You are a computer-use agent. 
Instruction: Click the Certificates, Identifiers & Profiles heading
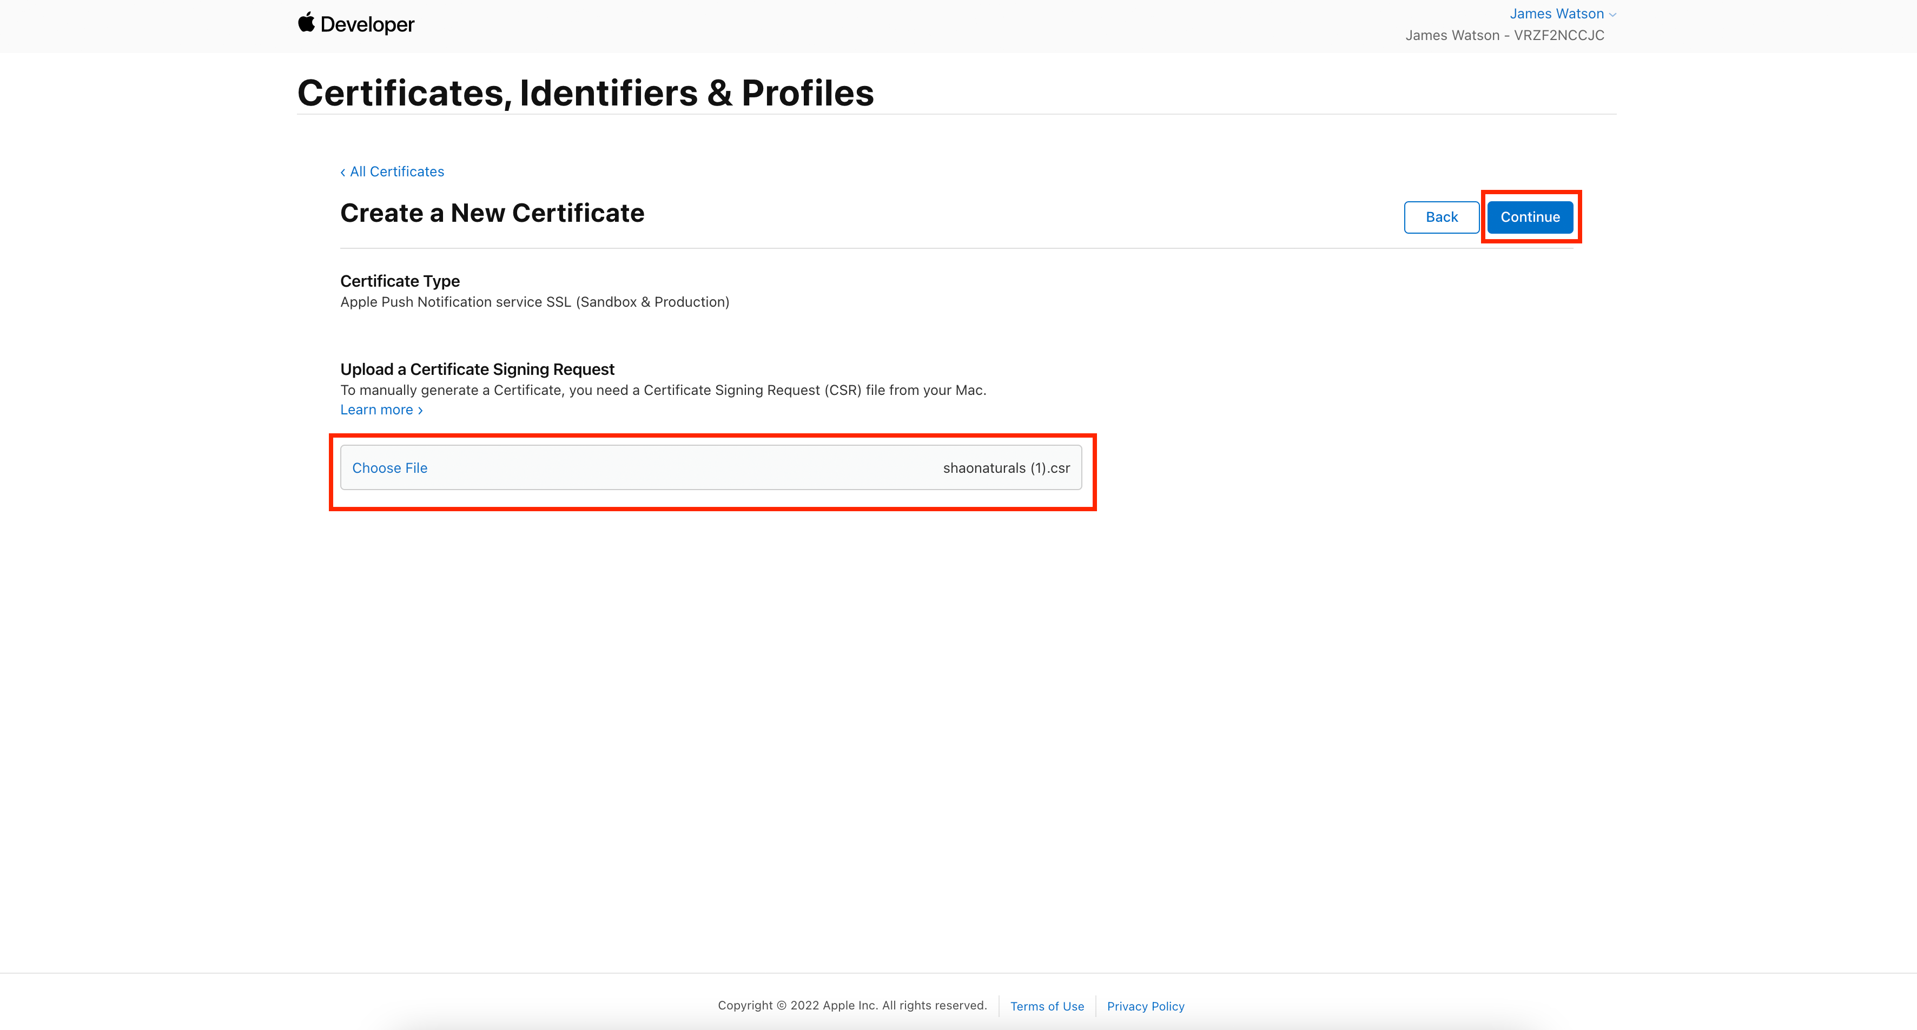click(x=586, y=93)
